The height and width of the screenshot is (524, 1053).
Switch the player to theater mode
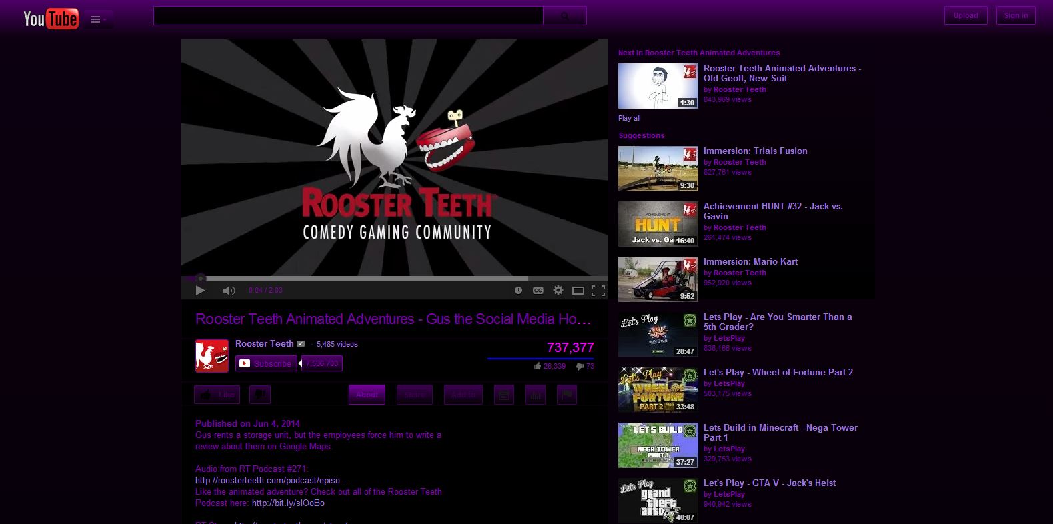[x=578, y=290]
